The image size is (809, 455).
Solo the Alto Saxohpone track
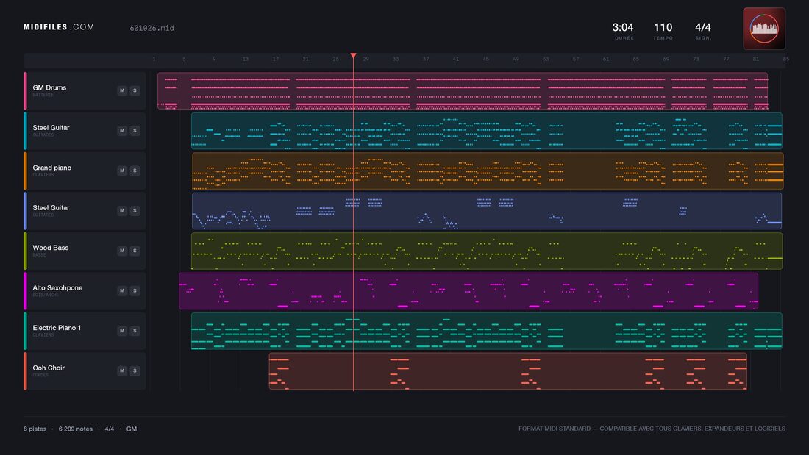pyautogui.click(x=135, y=290)
